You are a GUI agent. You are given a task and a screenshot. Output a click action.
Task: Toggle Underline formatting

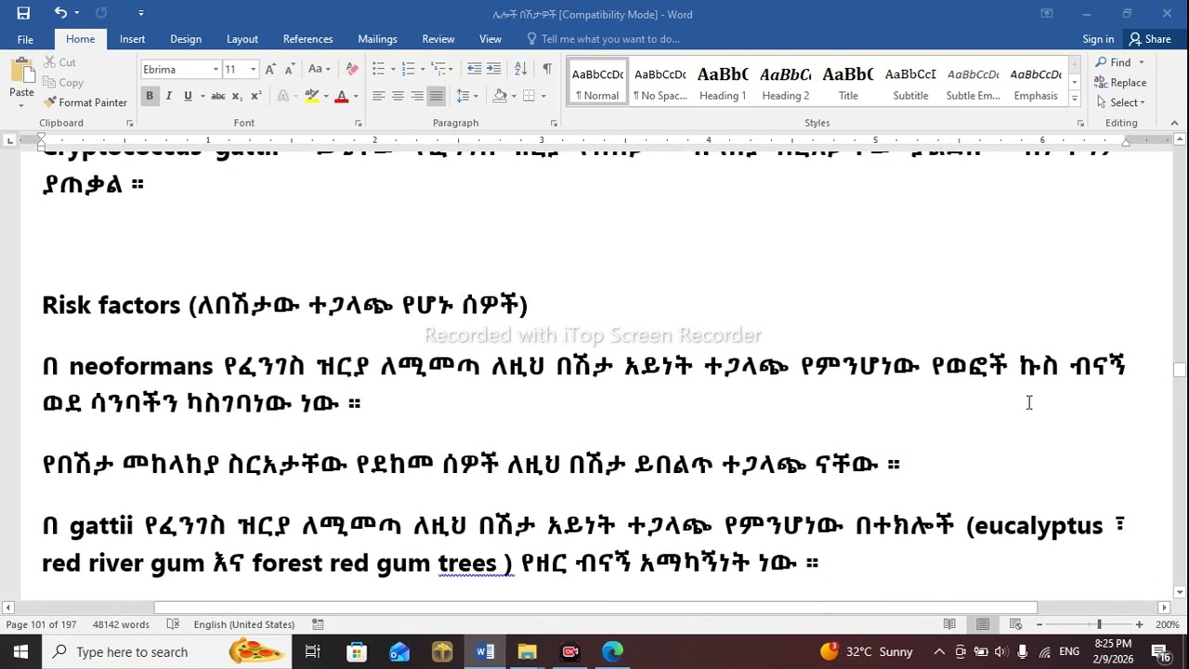188,96
